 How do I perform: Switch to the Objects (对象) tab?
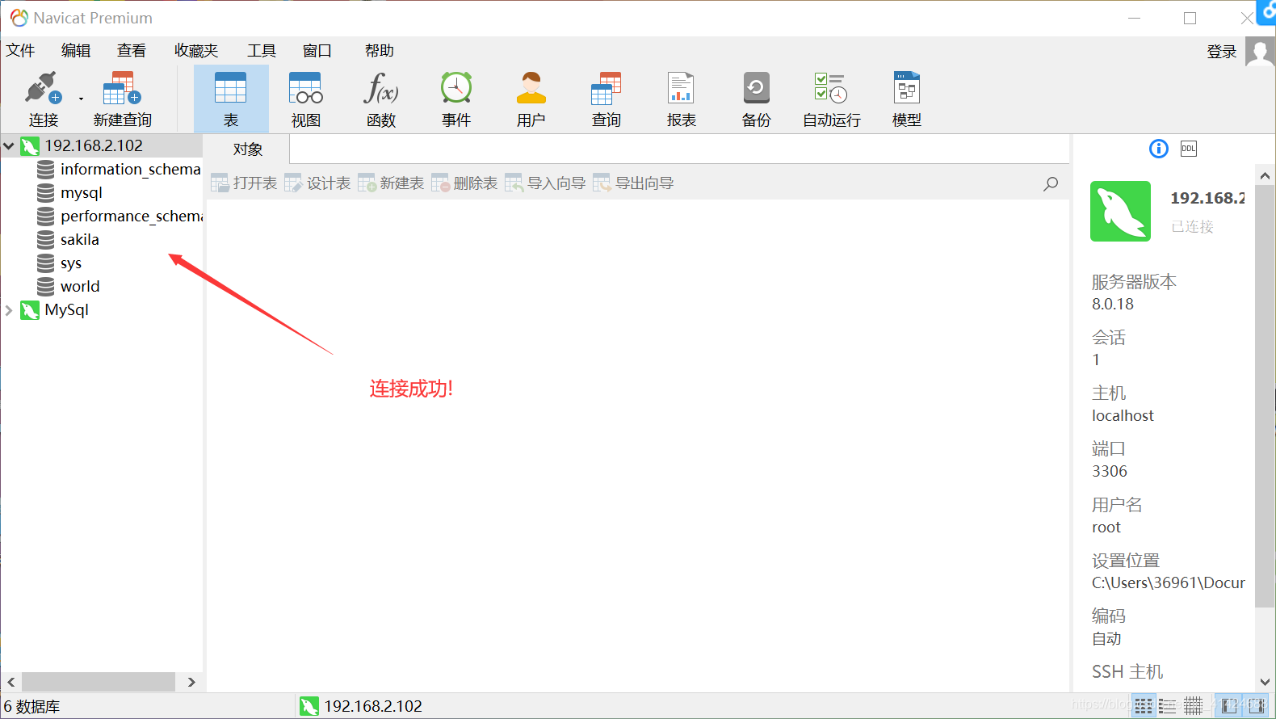pos(248,149)
